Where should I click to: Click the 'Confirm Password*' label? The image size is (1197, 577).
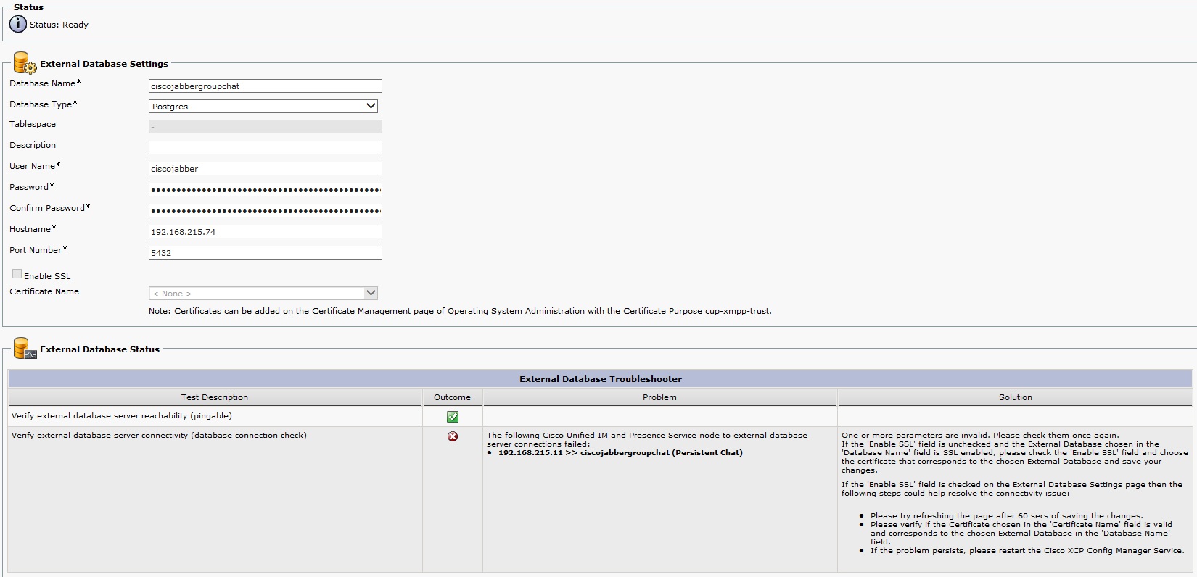[50, 208]
